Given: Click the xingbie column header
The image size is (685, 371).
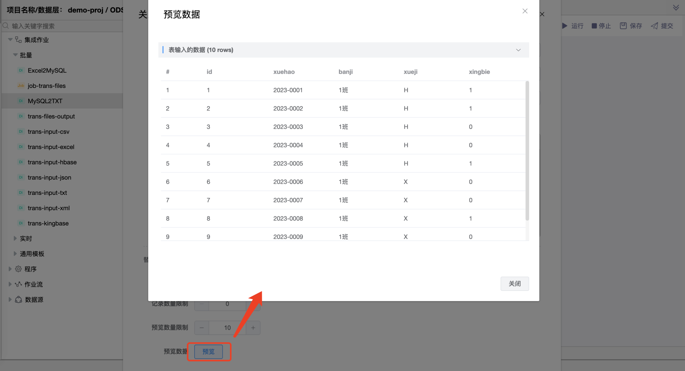Looking at the screenshot, I should (479, 72).
